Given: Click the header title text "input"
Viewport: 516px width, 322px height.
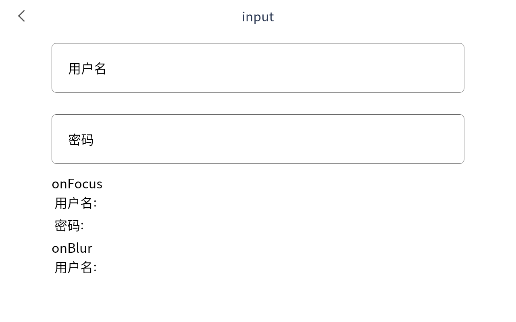Looking at the screenshot, I should point(258,17).
